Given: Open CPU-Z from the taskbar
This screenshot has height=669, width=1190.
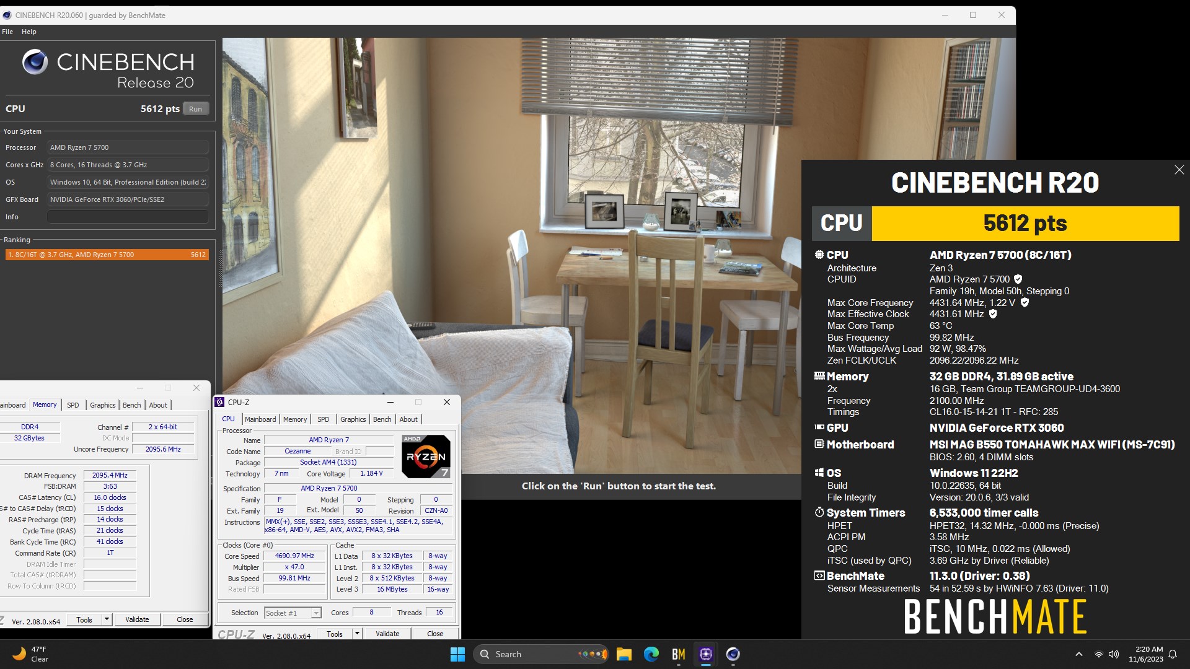Looking at the screenshot, I should (x=705, y=654).
